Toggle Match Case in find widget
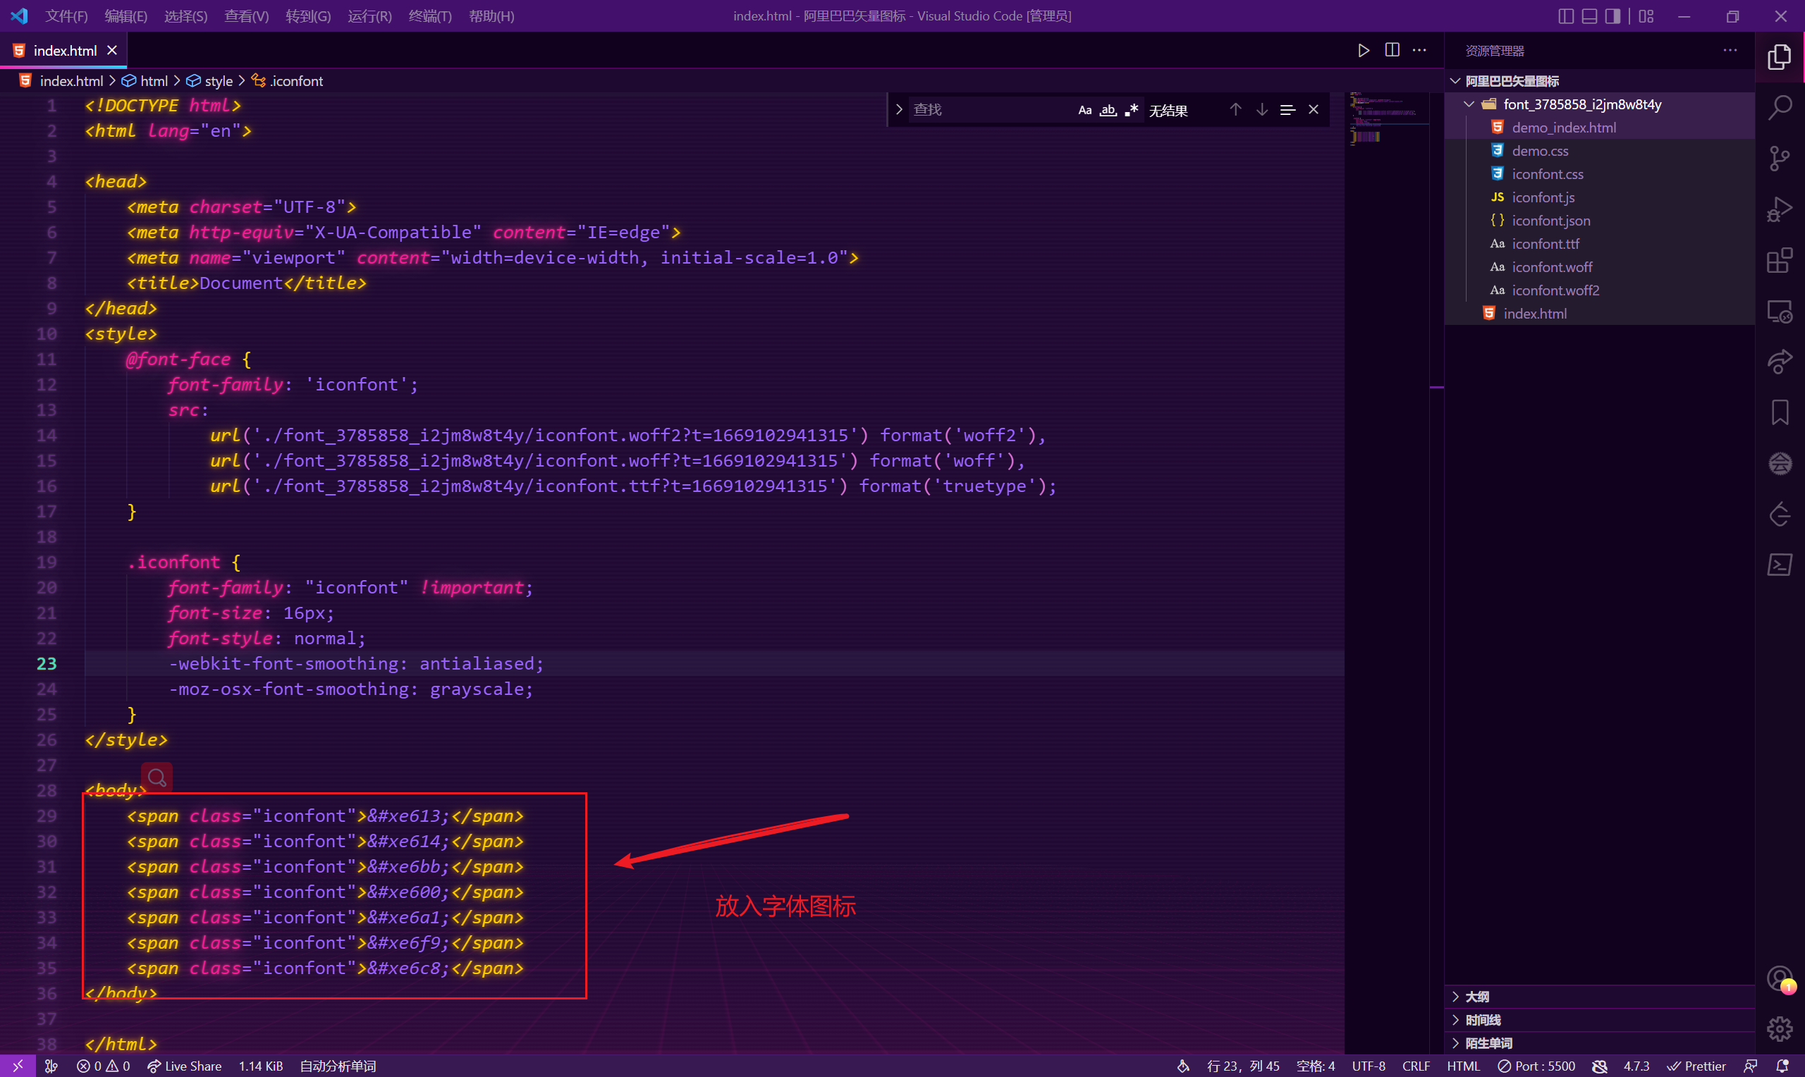1805x1077 pixels. [x=1084, y=111]
